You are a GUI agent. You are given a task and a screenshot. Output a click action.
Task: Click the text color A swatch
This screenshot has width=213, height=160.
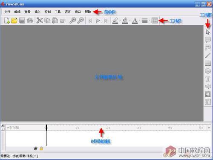pyautogui.click(x=135, y=20)
